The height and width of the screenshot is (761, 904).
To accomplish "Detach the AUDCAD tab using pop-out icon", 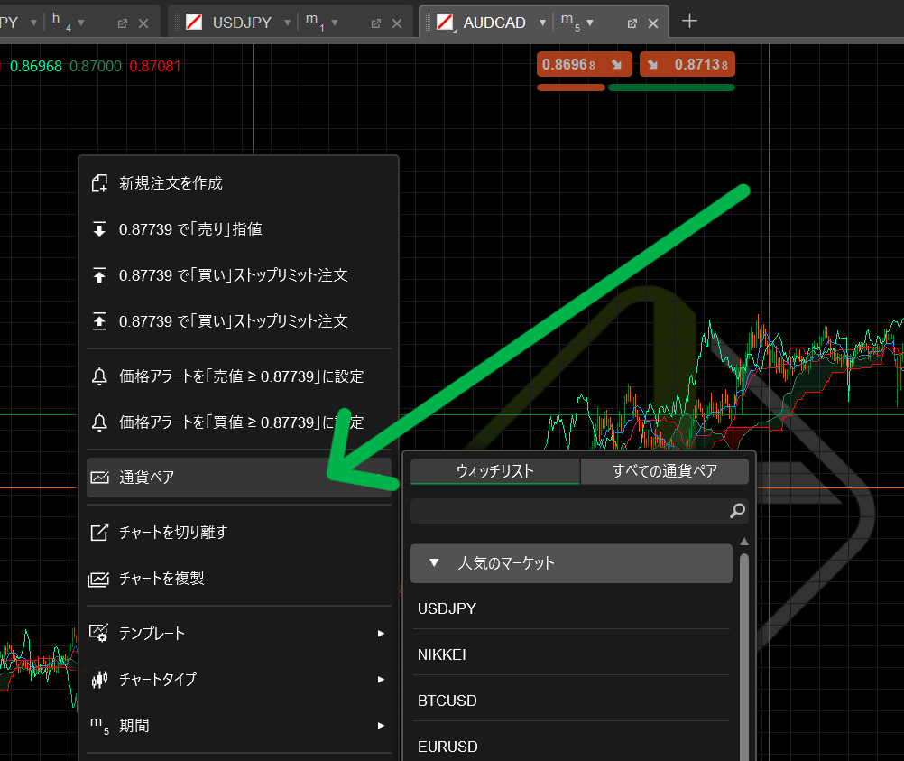I will click(x=632, y=23).
